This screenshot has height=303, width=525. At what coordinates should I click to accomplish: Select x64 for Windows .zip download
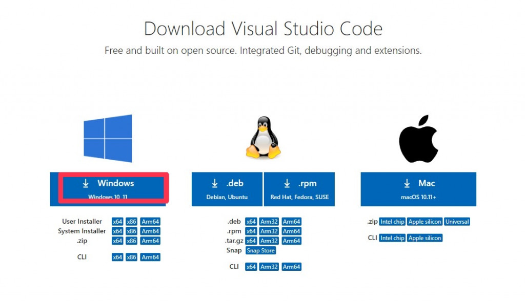click(x=117, y=241)
